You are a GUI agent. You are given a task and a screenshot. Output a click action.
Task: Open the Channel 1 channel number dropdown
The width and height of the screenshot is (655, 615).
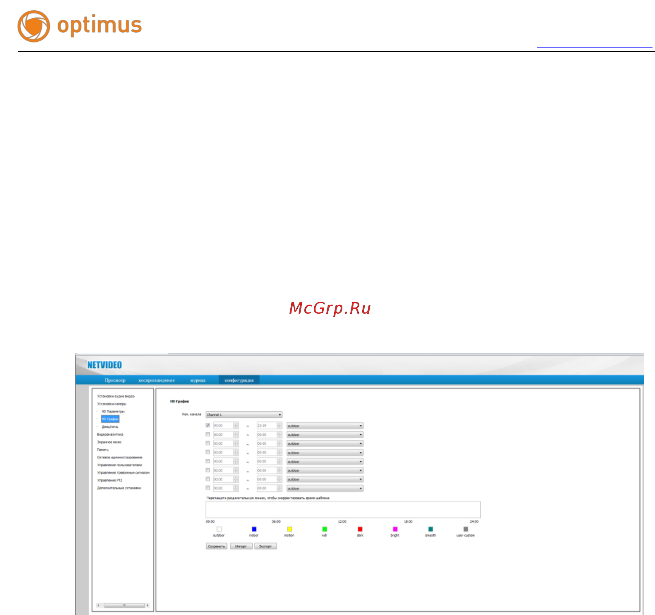pyautogui.click(x=244, y=415)
